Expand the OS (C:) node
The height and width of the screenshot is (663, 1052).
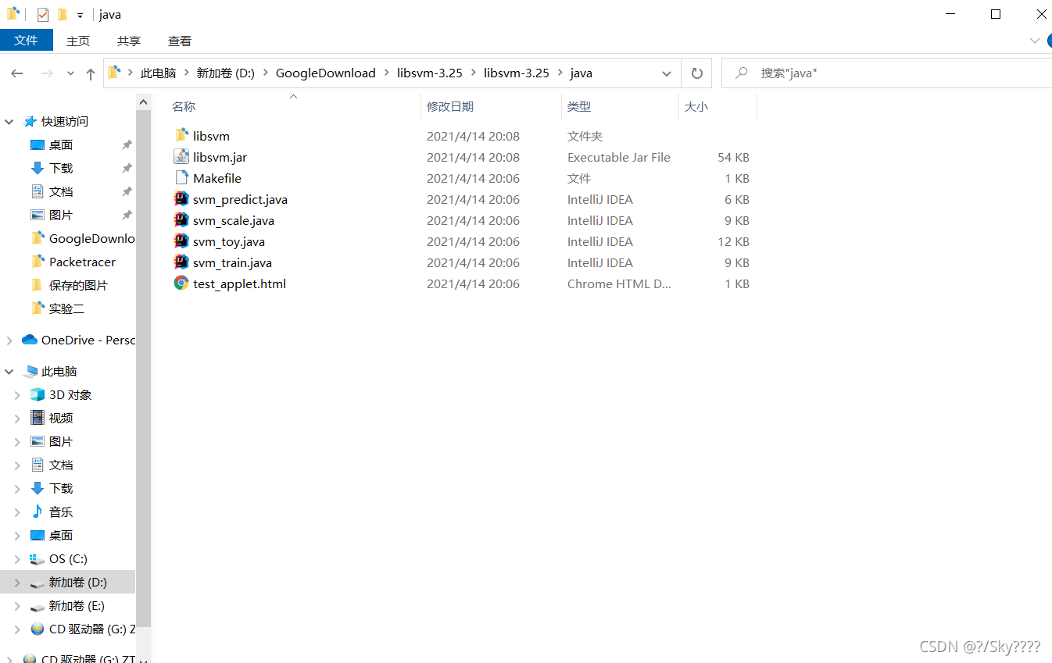(17, 559)
